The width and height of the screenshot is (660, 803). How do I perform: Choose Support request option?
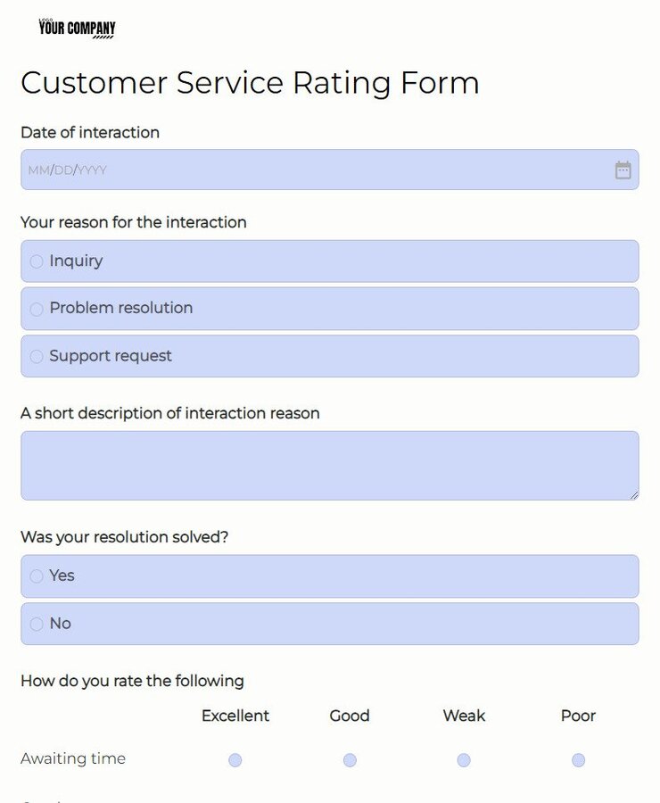(x=36, y=356)
